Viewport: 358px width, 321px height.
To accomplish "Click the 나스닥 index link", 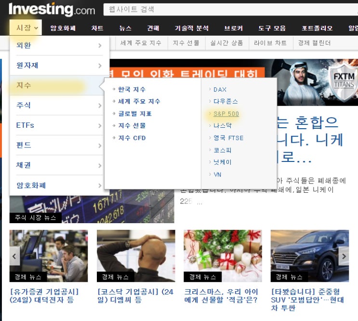I will coord(223,125).
